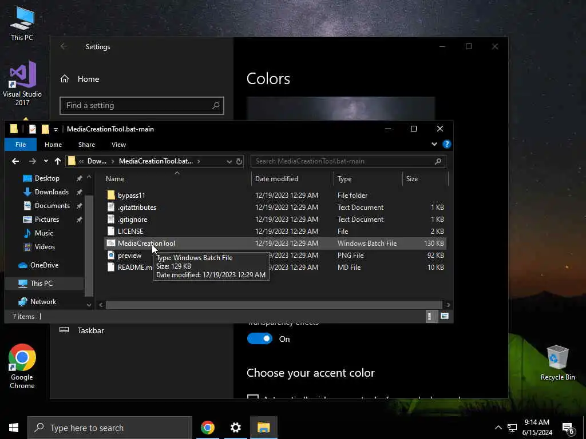The width and height of the screenshot is (586, 439).
Task: Open the notification center icon
Action: pos(568,428)
